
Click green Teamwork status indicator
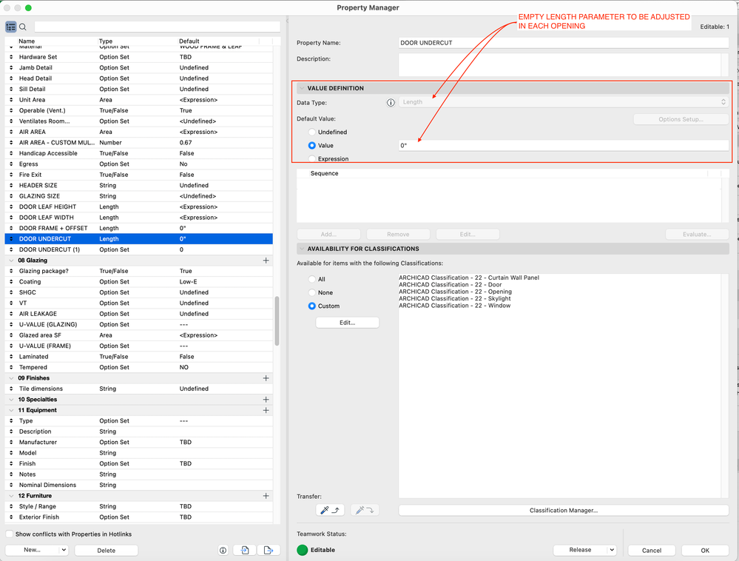pyautogui.click(x=302, y=550)
